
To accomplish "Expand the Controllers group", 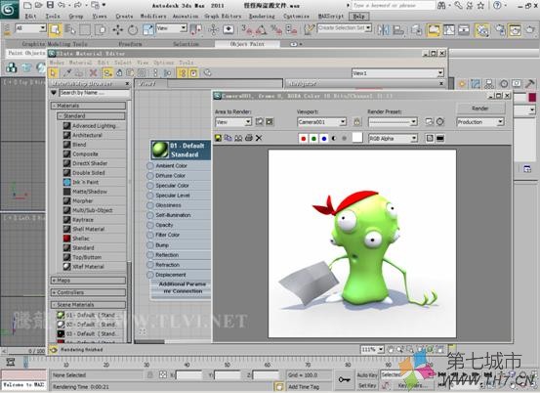I will coord(89,292).
